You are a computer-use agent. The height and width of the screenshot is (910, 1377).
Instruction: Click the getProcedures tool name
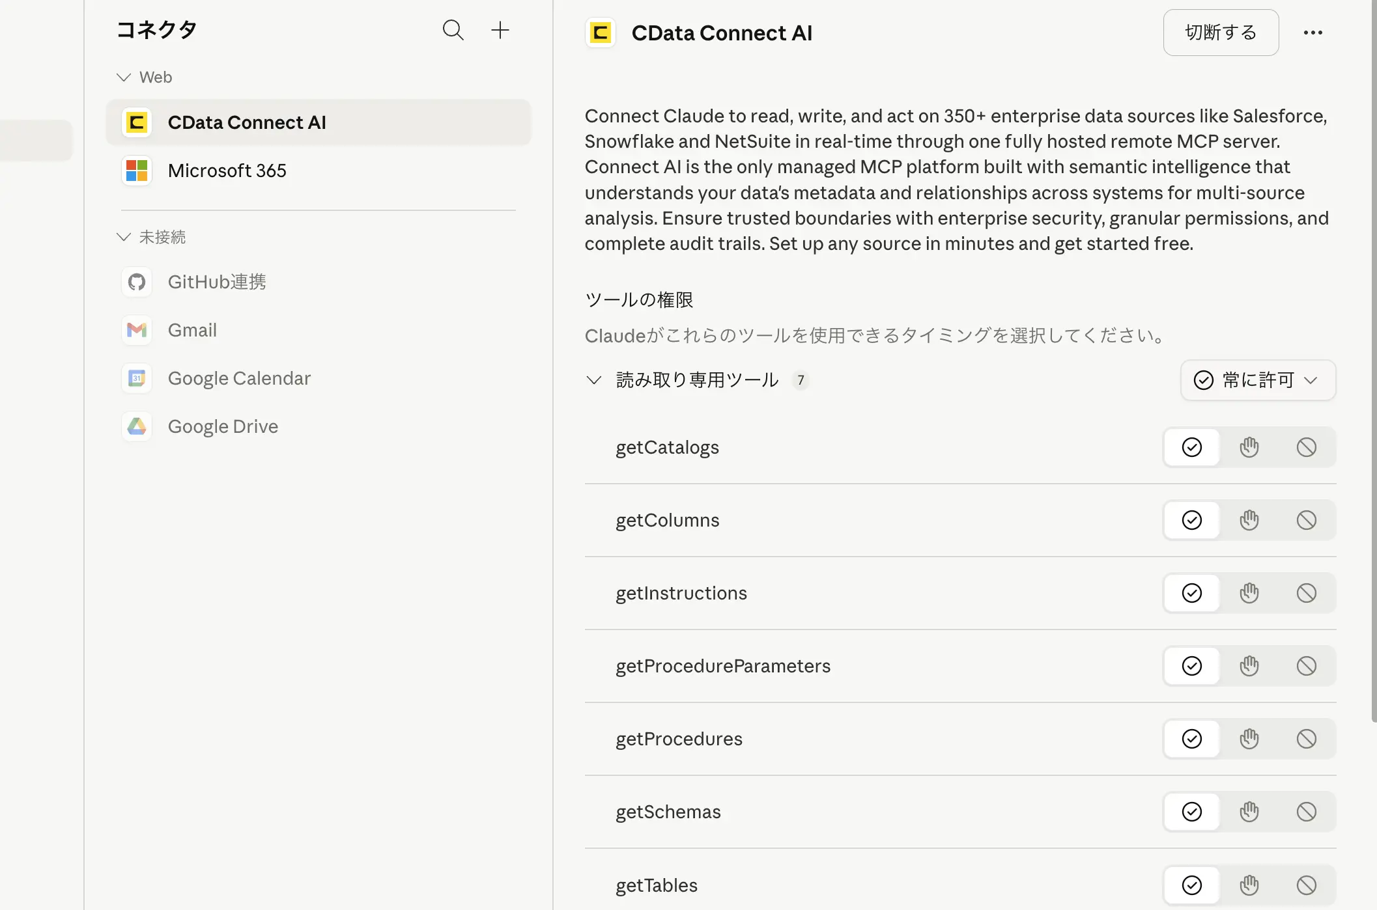679,739
